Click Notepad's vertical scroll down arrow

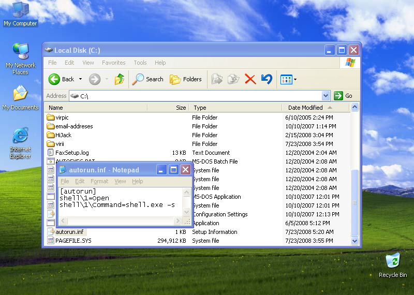click(186, 212)
